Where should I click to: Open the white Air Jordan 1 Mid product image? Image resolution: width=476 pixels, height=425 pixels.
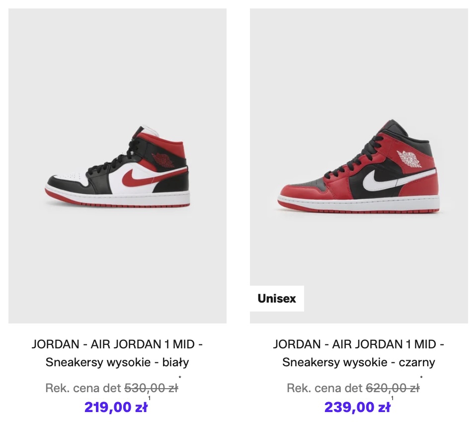point(117,166)
